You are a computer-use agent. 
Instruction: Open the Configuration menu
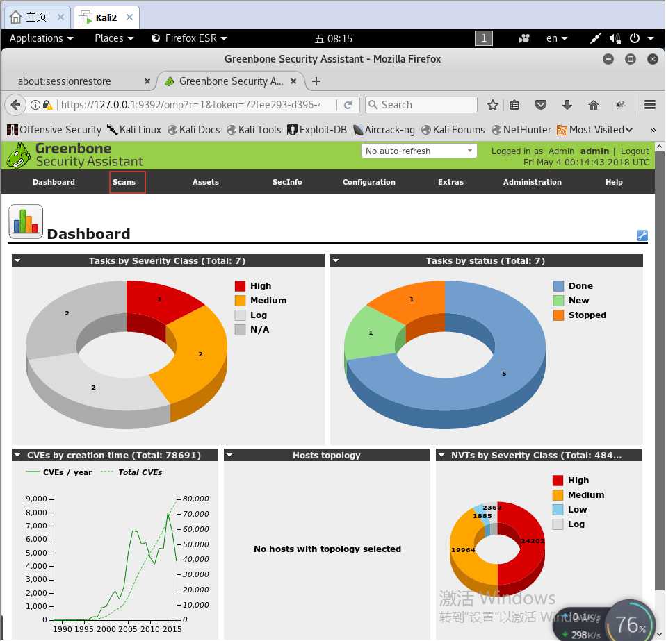368,182
